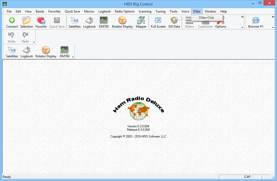The width and height of the screenshot is (277, 181).
Task: Open Logbook from the main toolbar
Action: coord(89,20)
